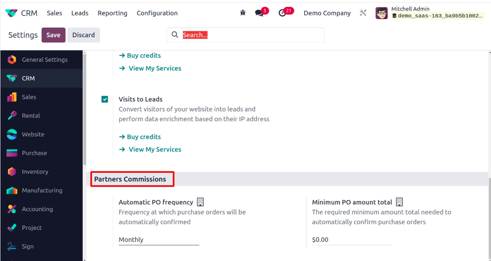Uncheck the Visits to Leads checkbox

click(105, 100)
